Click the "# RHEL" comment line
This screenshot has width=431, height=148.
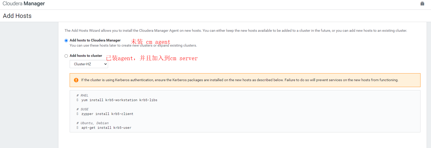82,96
